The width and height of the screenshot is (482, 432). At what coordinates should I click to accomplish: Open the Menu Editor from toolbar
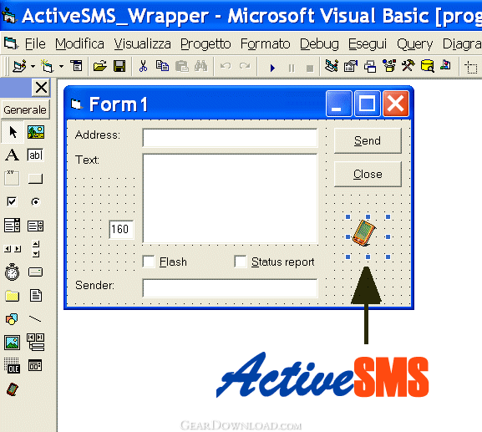tap(76, 66)
